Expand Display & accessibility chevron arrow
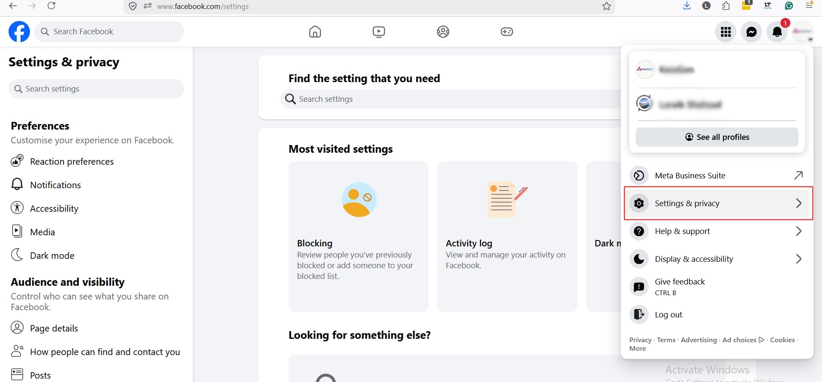Viewport: 822px width, 382px height. tap(798, 259)
